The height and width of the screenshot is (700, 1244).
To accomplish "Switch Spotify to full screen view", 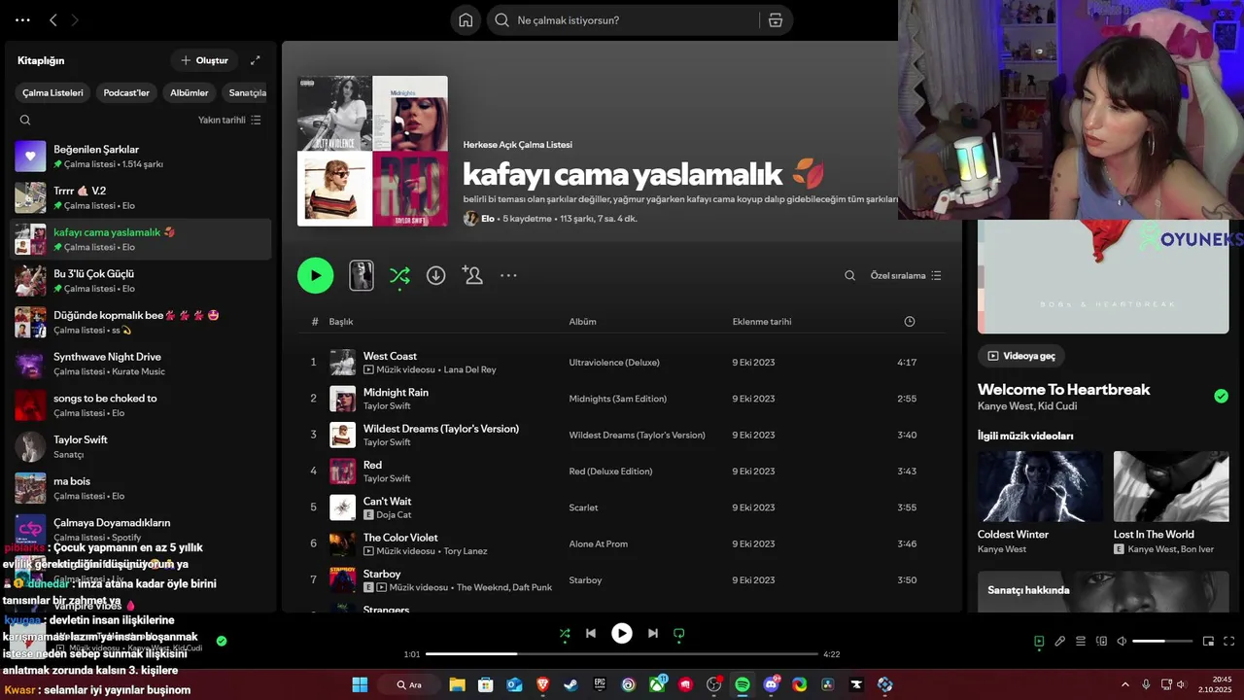I will tap(1228, 641).
